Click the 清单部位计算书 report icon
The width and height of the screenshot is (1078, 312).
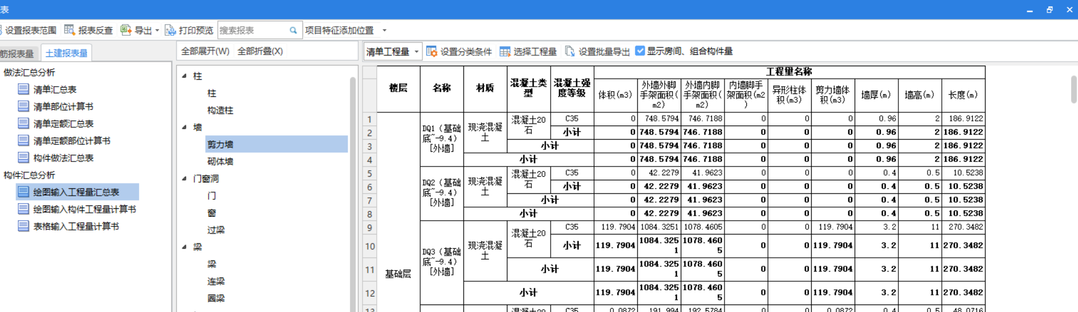click(x=23, y=106)
